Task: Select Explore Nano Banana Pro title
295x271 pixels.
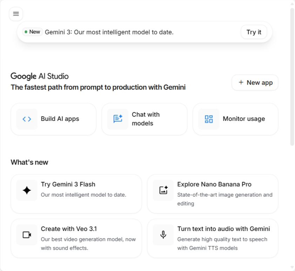Action: [214, 184]
